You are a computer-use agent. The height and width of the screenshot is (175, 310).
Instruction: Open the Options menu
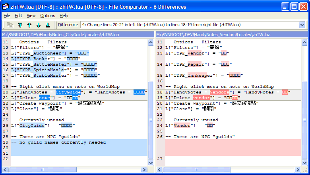(x=47, y=16)
